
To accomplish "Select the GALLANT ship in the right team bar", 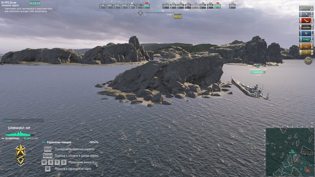I will tap(166, 6).
